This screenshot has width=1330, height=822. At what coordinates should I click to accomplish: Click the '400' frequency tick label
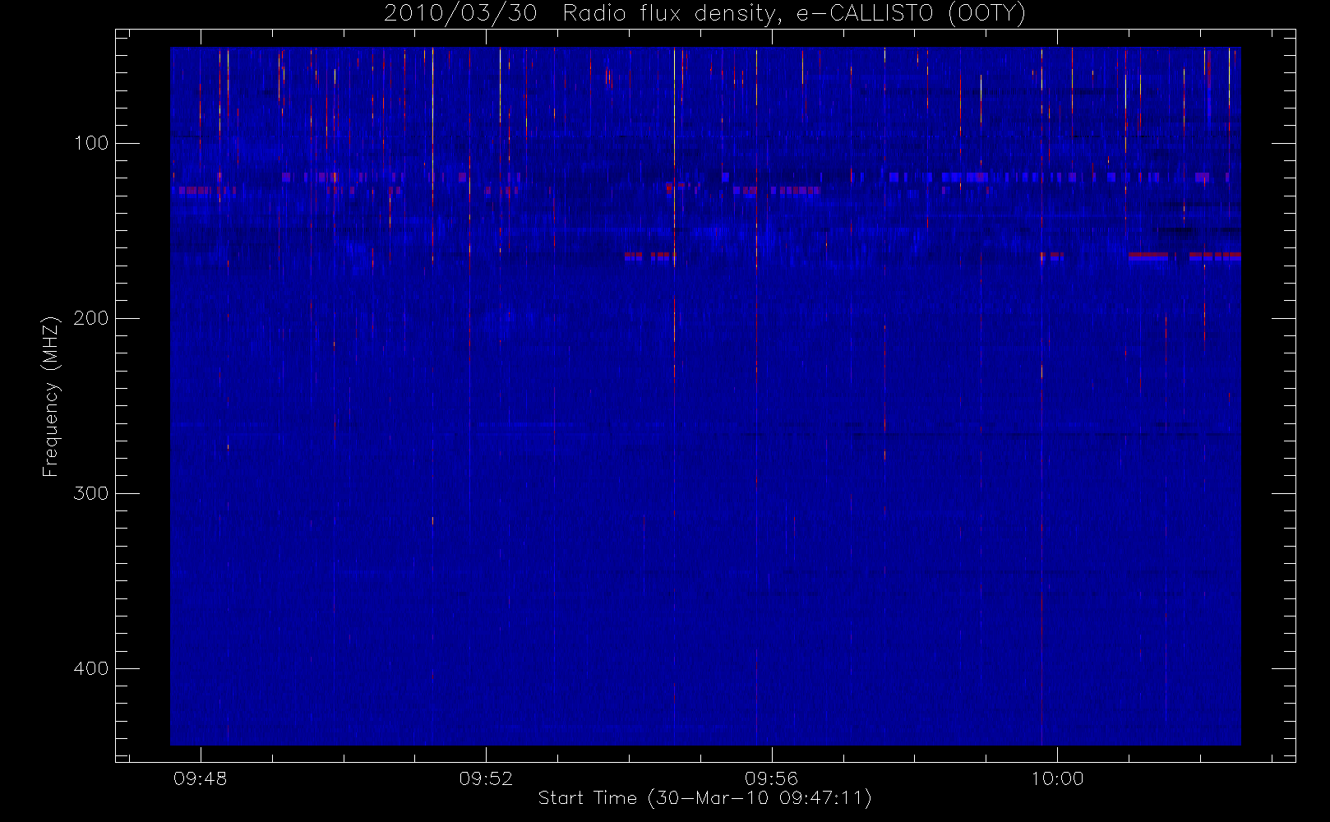pyautogui.click(x=91, y=668)
